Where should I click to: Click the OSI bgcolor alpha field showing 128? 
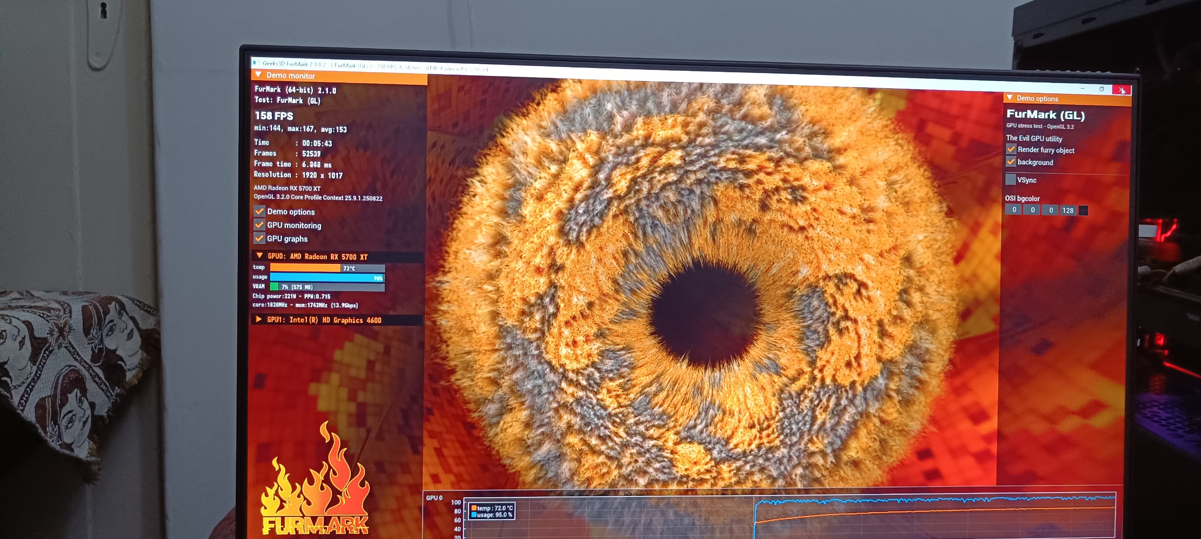[1068, 210]
